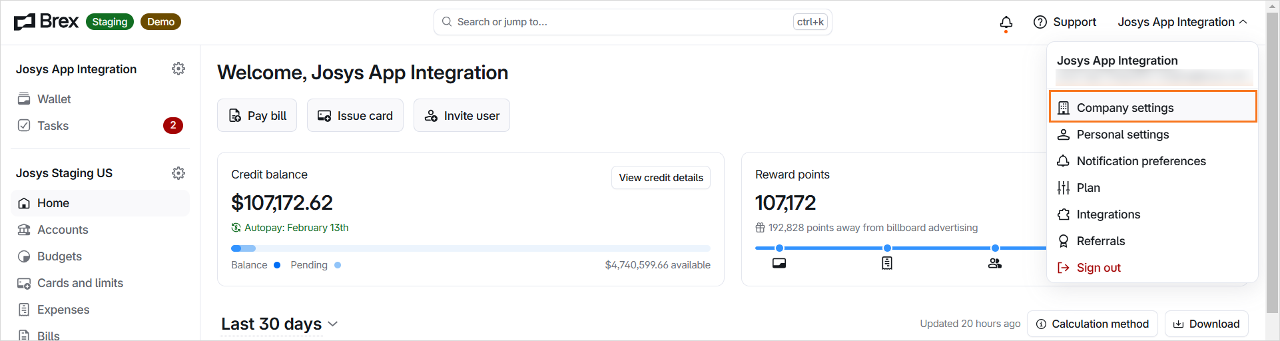The width and height of the screenshot is (1280, 341).
Task: Focus the Search or jump to field
Action: pos(633,22)
